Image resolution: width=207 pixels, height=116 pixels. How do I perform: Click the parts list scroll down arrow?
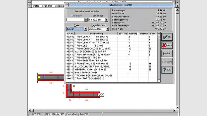click(159, 81)
